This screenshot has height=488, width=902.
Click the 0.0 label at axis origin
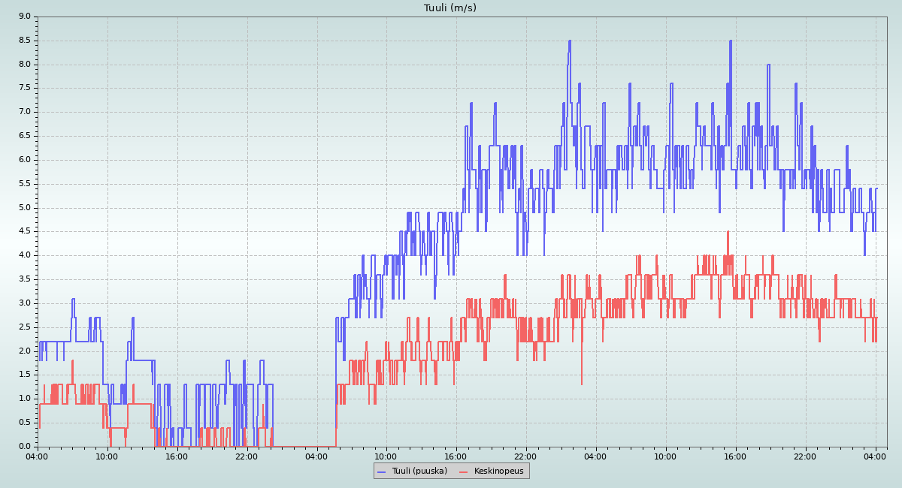click(x=25, y=447)
